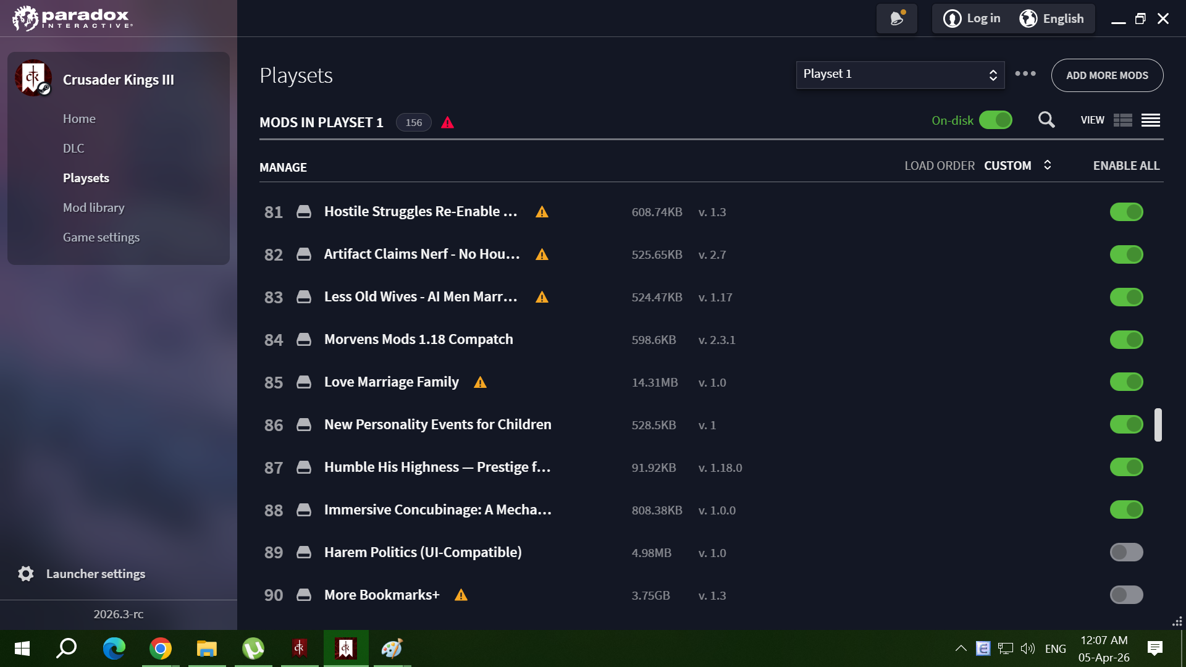Click the 156 mod count badge
Viewport: 1186px width, 667px height.
(414, 122)
